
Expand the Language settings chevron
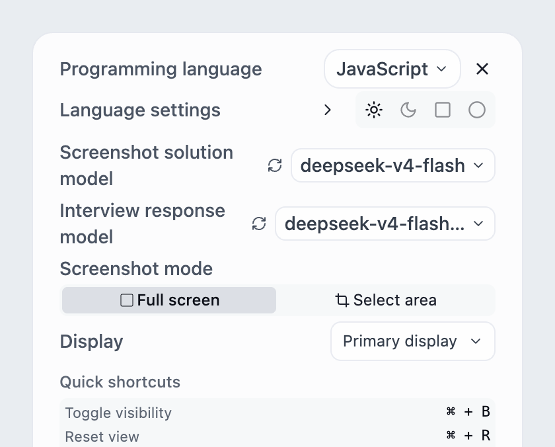(328, 110)
